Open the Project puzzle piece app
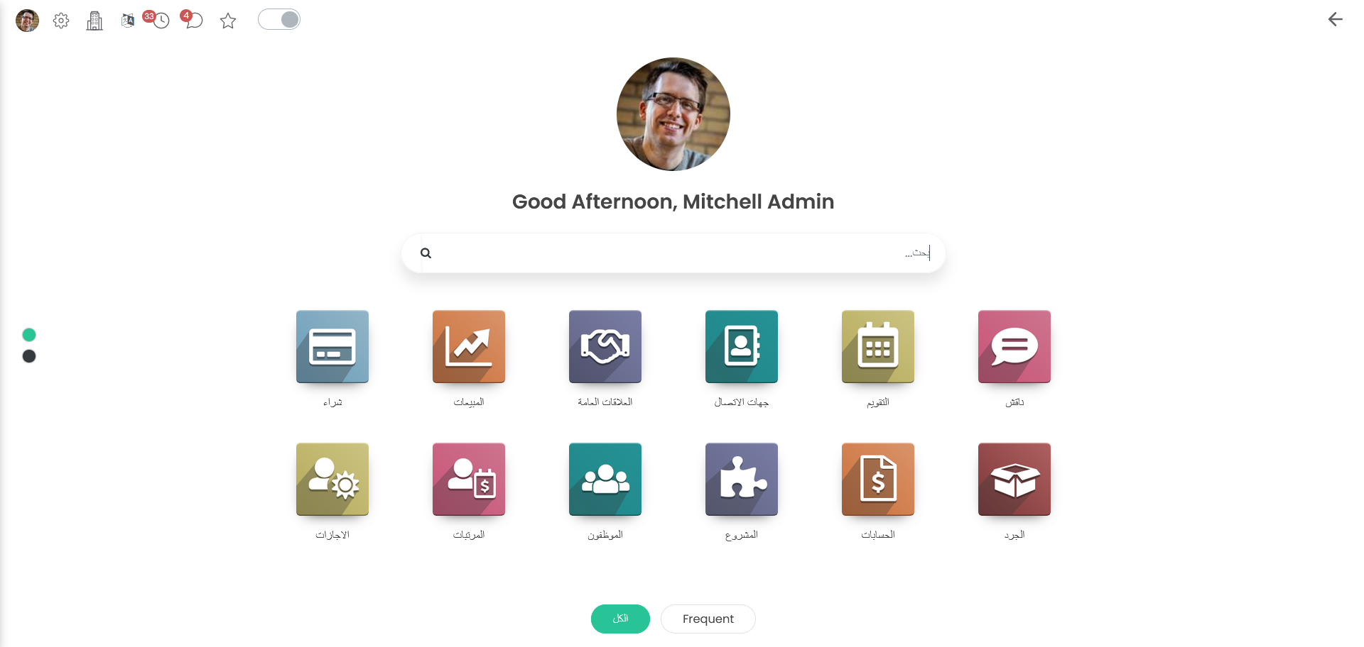 pyautogui.click(x=742, y=480)
